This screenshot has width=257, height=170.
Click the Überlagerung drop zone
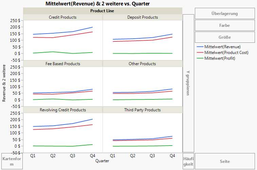coord(224,14)
